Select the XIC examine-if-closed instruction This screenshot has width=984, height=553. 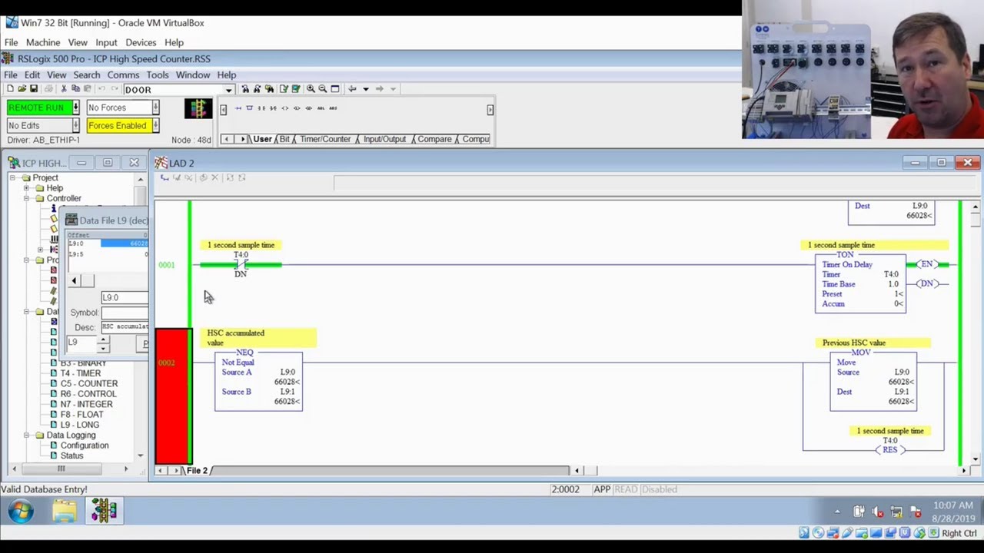261,108
